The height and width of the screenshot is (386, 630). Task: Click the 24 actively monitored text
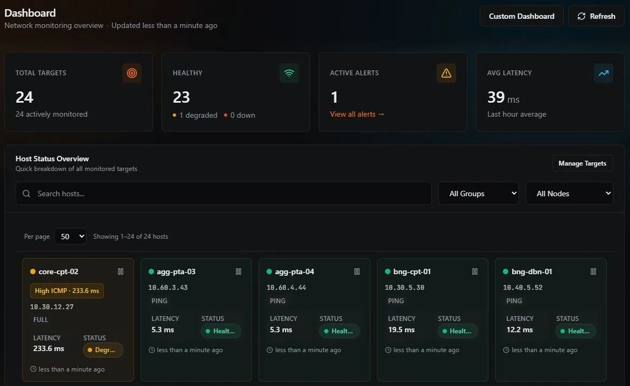tap(52, 115)
